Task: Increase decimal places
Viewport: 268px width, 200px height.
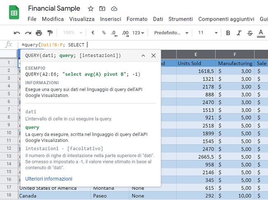Action: pos(125,33)
